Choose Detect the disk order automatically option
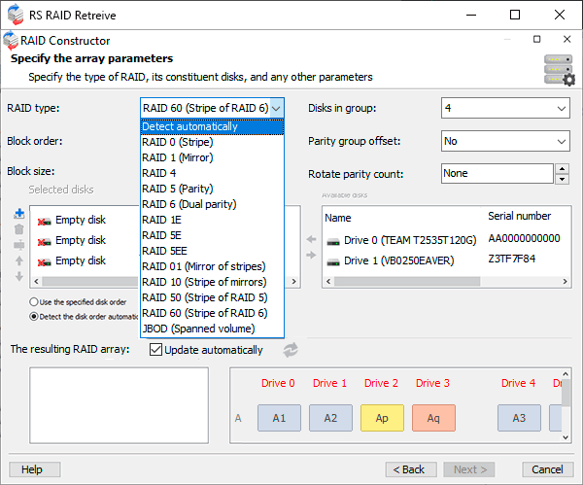The width and height of the screenshot is (583, 485). (35, 316)
